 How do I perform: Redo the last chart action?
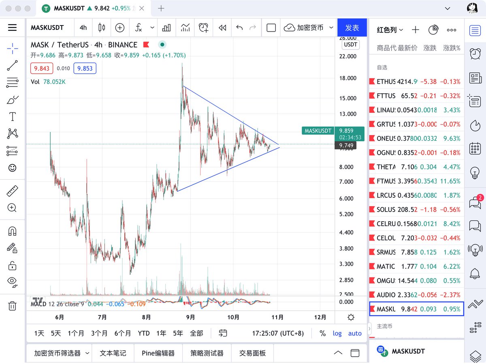[x=253, y=28]
